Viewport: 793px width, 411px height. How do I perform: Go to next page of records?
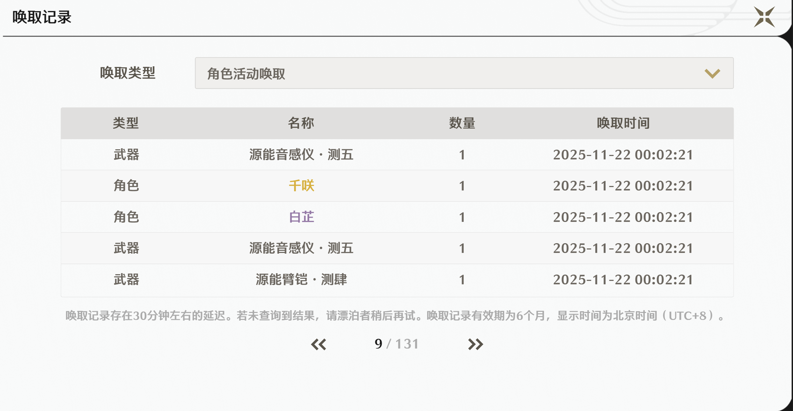(x=475, y=344)
